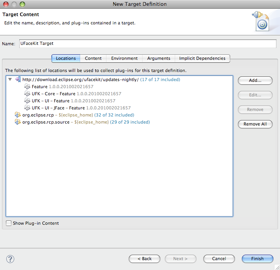Click the update site icon beside download.eclipse.org URL
280x270 pixels.
pos(18,80)
